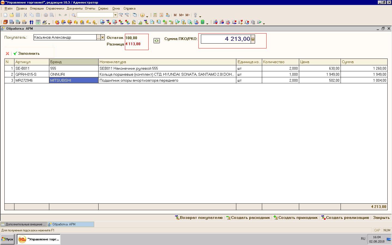Viewport: 392px width, 245px height.
Task: Switch to Дополнительные внешние window tab
Action: click(24, 224)
